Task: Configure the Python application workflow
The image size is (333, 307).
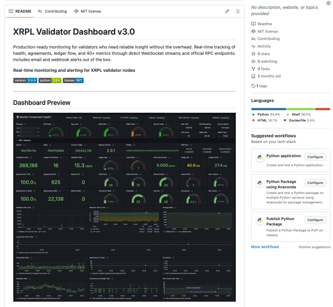Action: 315,157
